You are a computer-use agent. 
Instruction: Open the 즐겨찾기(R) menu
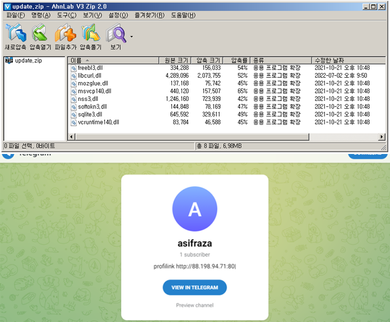click(x=149, y=15)
